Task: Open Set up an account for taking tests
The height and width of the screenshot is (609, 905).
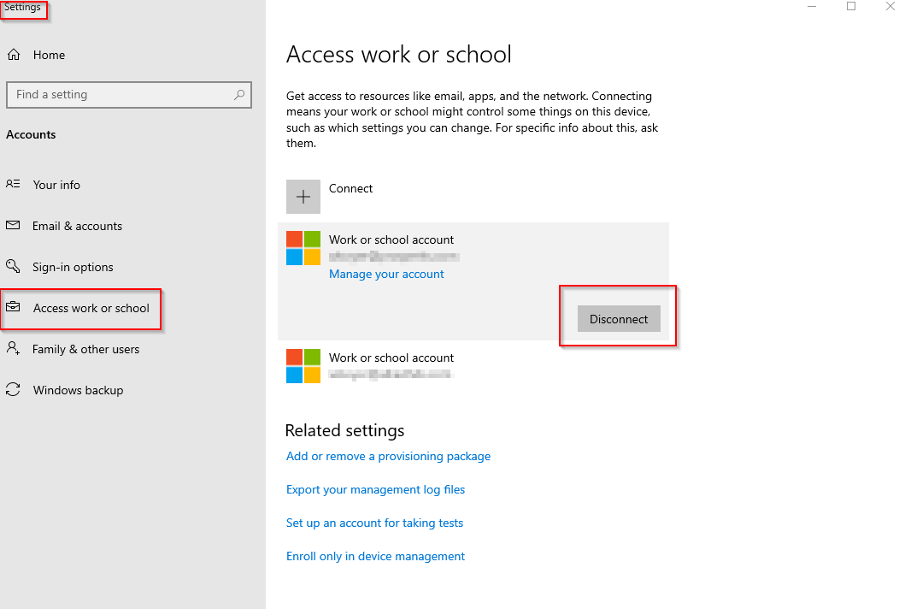Action: point(374,523)
